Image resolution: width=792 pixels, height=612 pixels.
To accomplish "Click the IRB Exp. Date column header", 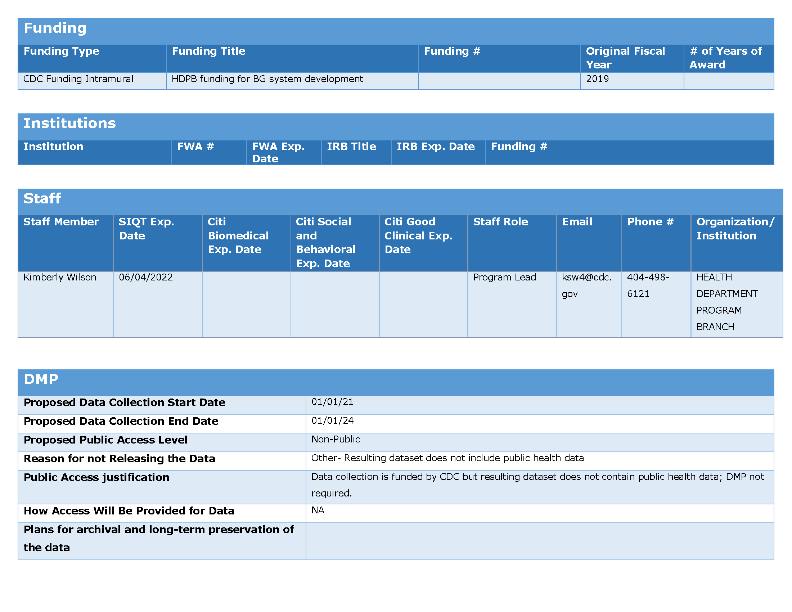I will 436,147.
